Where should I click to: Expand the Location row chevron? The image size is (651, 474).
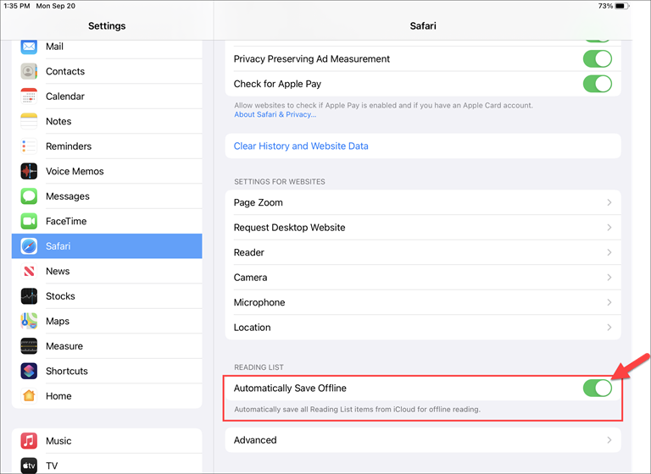pos(609,328)
